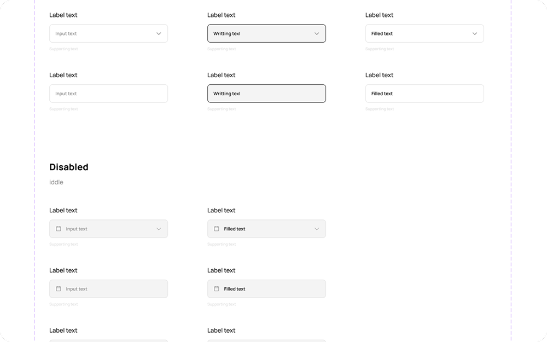
Task: Open chevron of focused Writting text dropdown
Action: (x=317, y=33)
